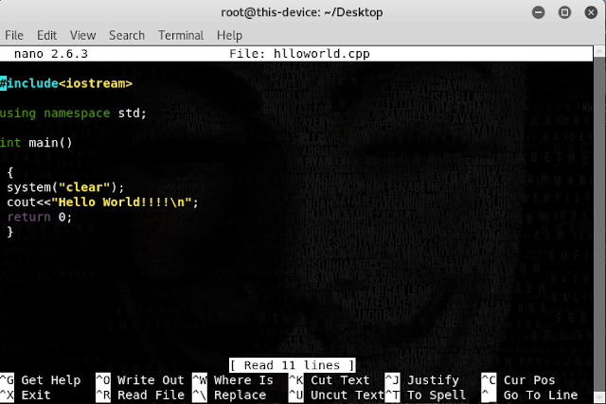
Task: Click the Get Help shortcut label
Action: [x=50, y=380]
